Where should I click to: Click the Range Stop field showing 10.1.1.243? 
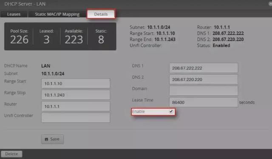[x=76, y=95]
